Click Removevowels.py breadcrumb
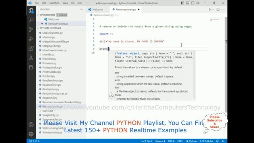Screen dimensions: 254x143 (x=103, y=15)
